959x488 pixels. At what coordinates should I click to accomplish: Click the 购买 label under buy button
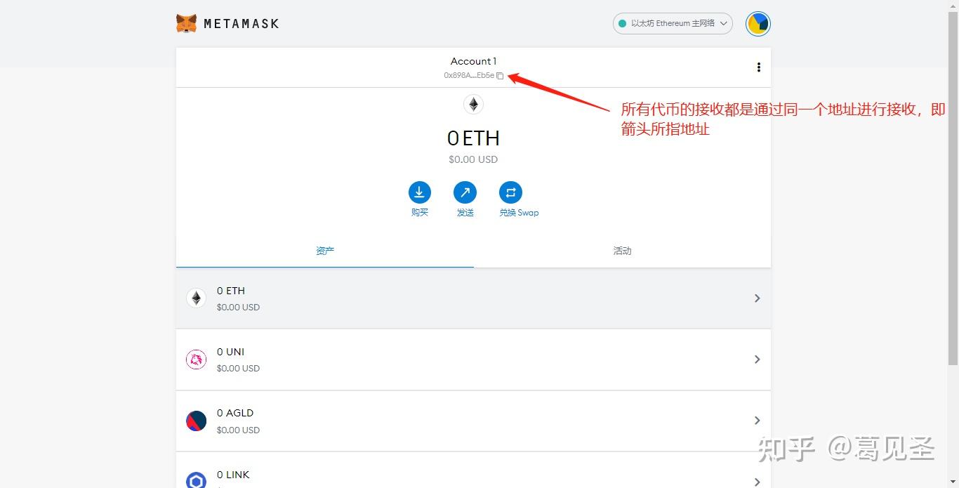coord(420,213)
